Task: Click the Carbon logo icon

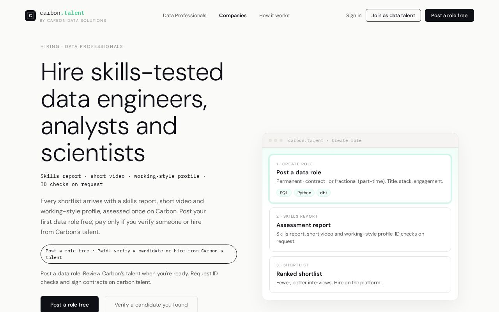Action: 30,16
